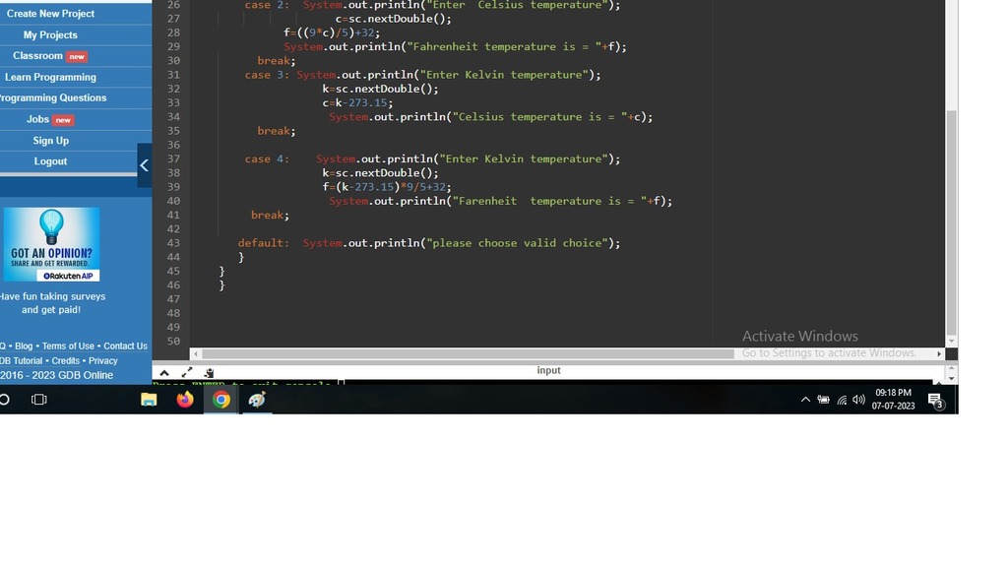This screenshot has height=567, width=1008.
Task: Open Task View in the taskbar
Action: [x=39, y=400]
